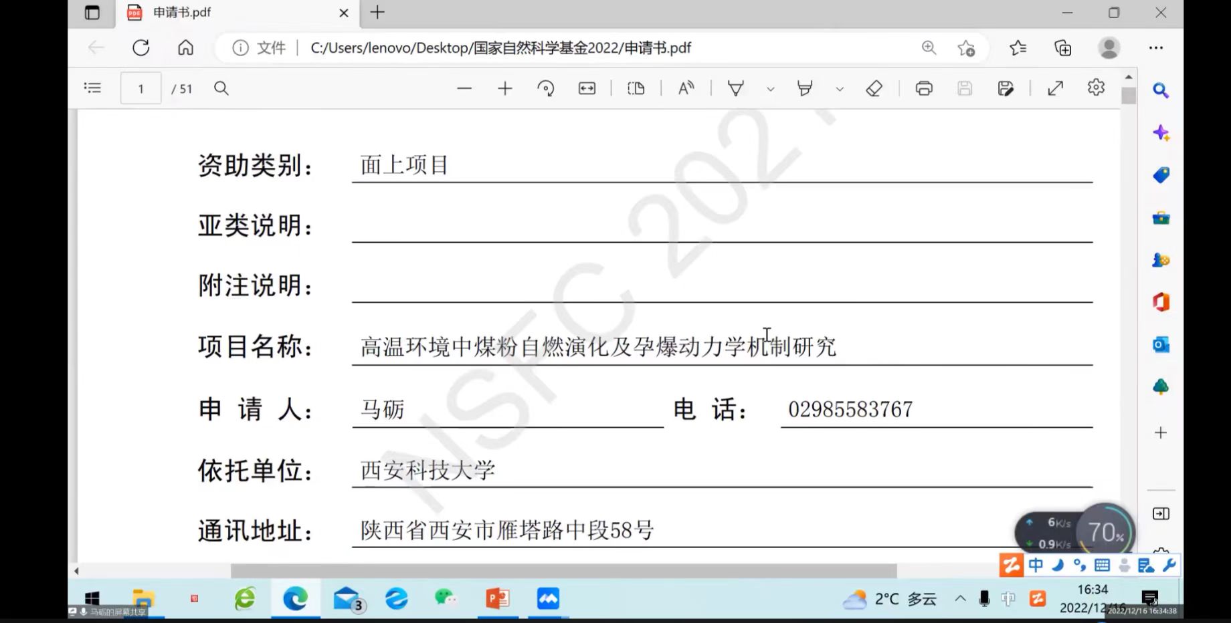Zoom in using the plus button
Viewport: 1231px width, 623px height.
505,88
